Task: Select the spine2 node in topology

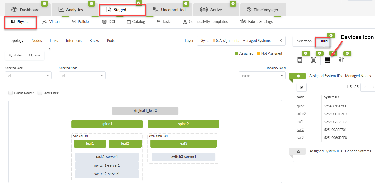Action: pos(183,124)
